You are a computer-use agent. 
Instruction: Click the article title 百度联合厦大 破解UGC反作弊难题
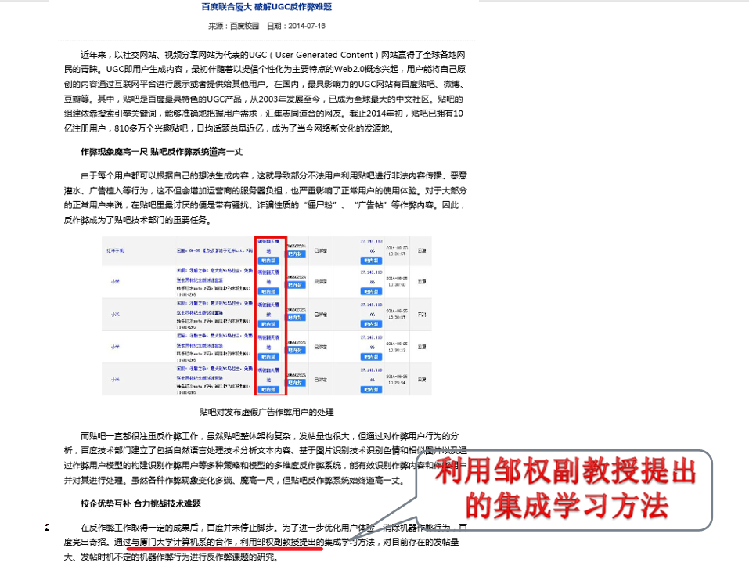pos(267,7)
